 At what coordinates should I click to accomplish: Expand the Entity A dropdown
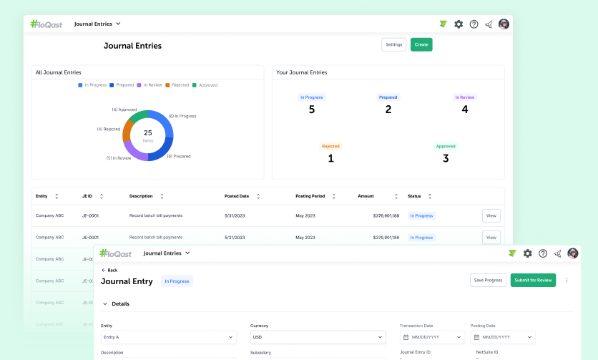tap(169, 337)
